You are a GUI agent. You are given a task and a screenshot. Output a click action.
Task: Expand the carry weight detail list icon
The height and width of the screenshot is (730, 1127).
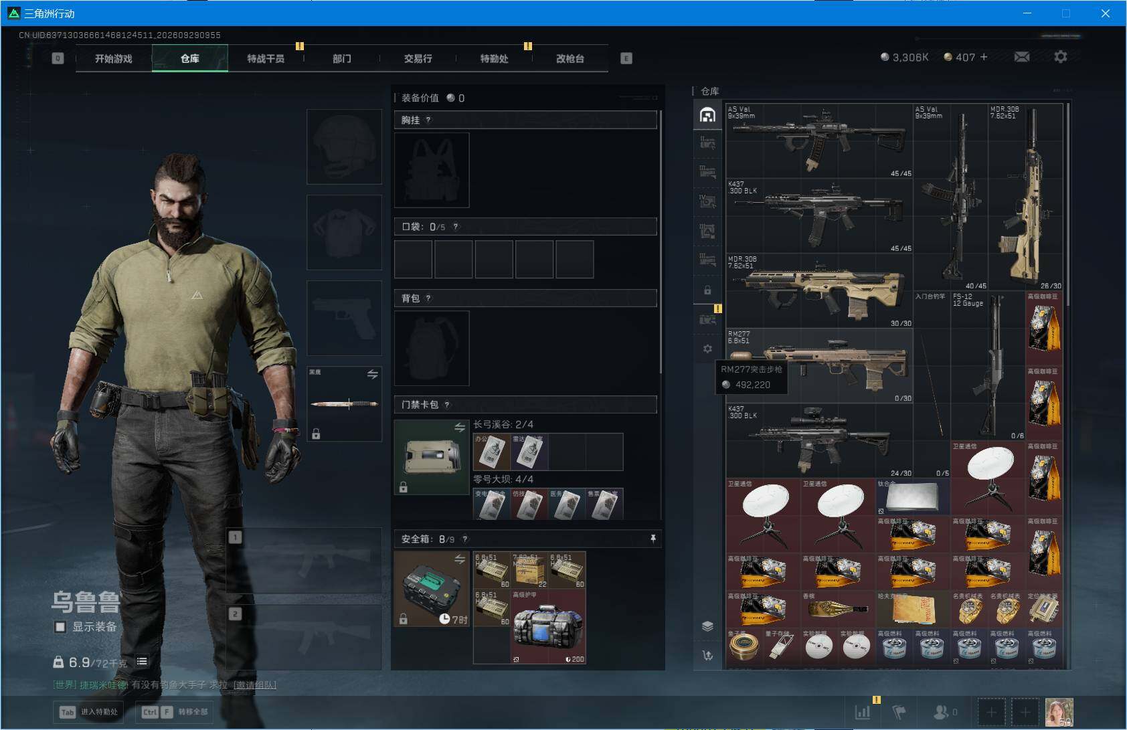(x=142, y=661)
